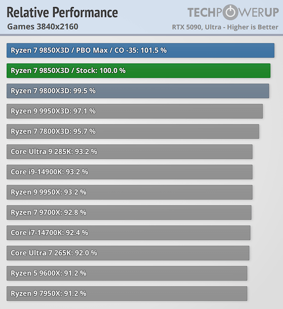Click the Ryzen 7 9700X: 92.8 % label
The image size is (283, 309).
coord(49,213)
